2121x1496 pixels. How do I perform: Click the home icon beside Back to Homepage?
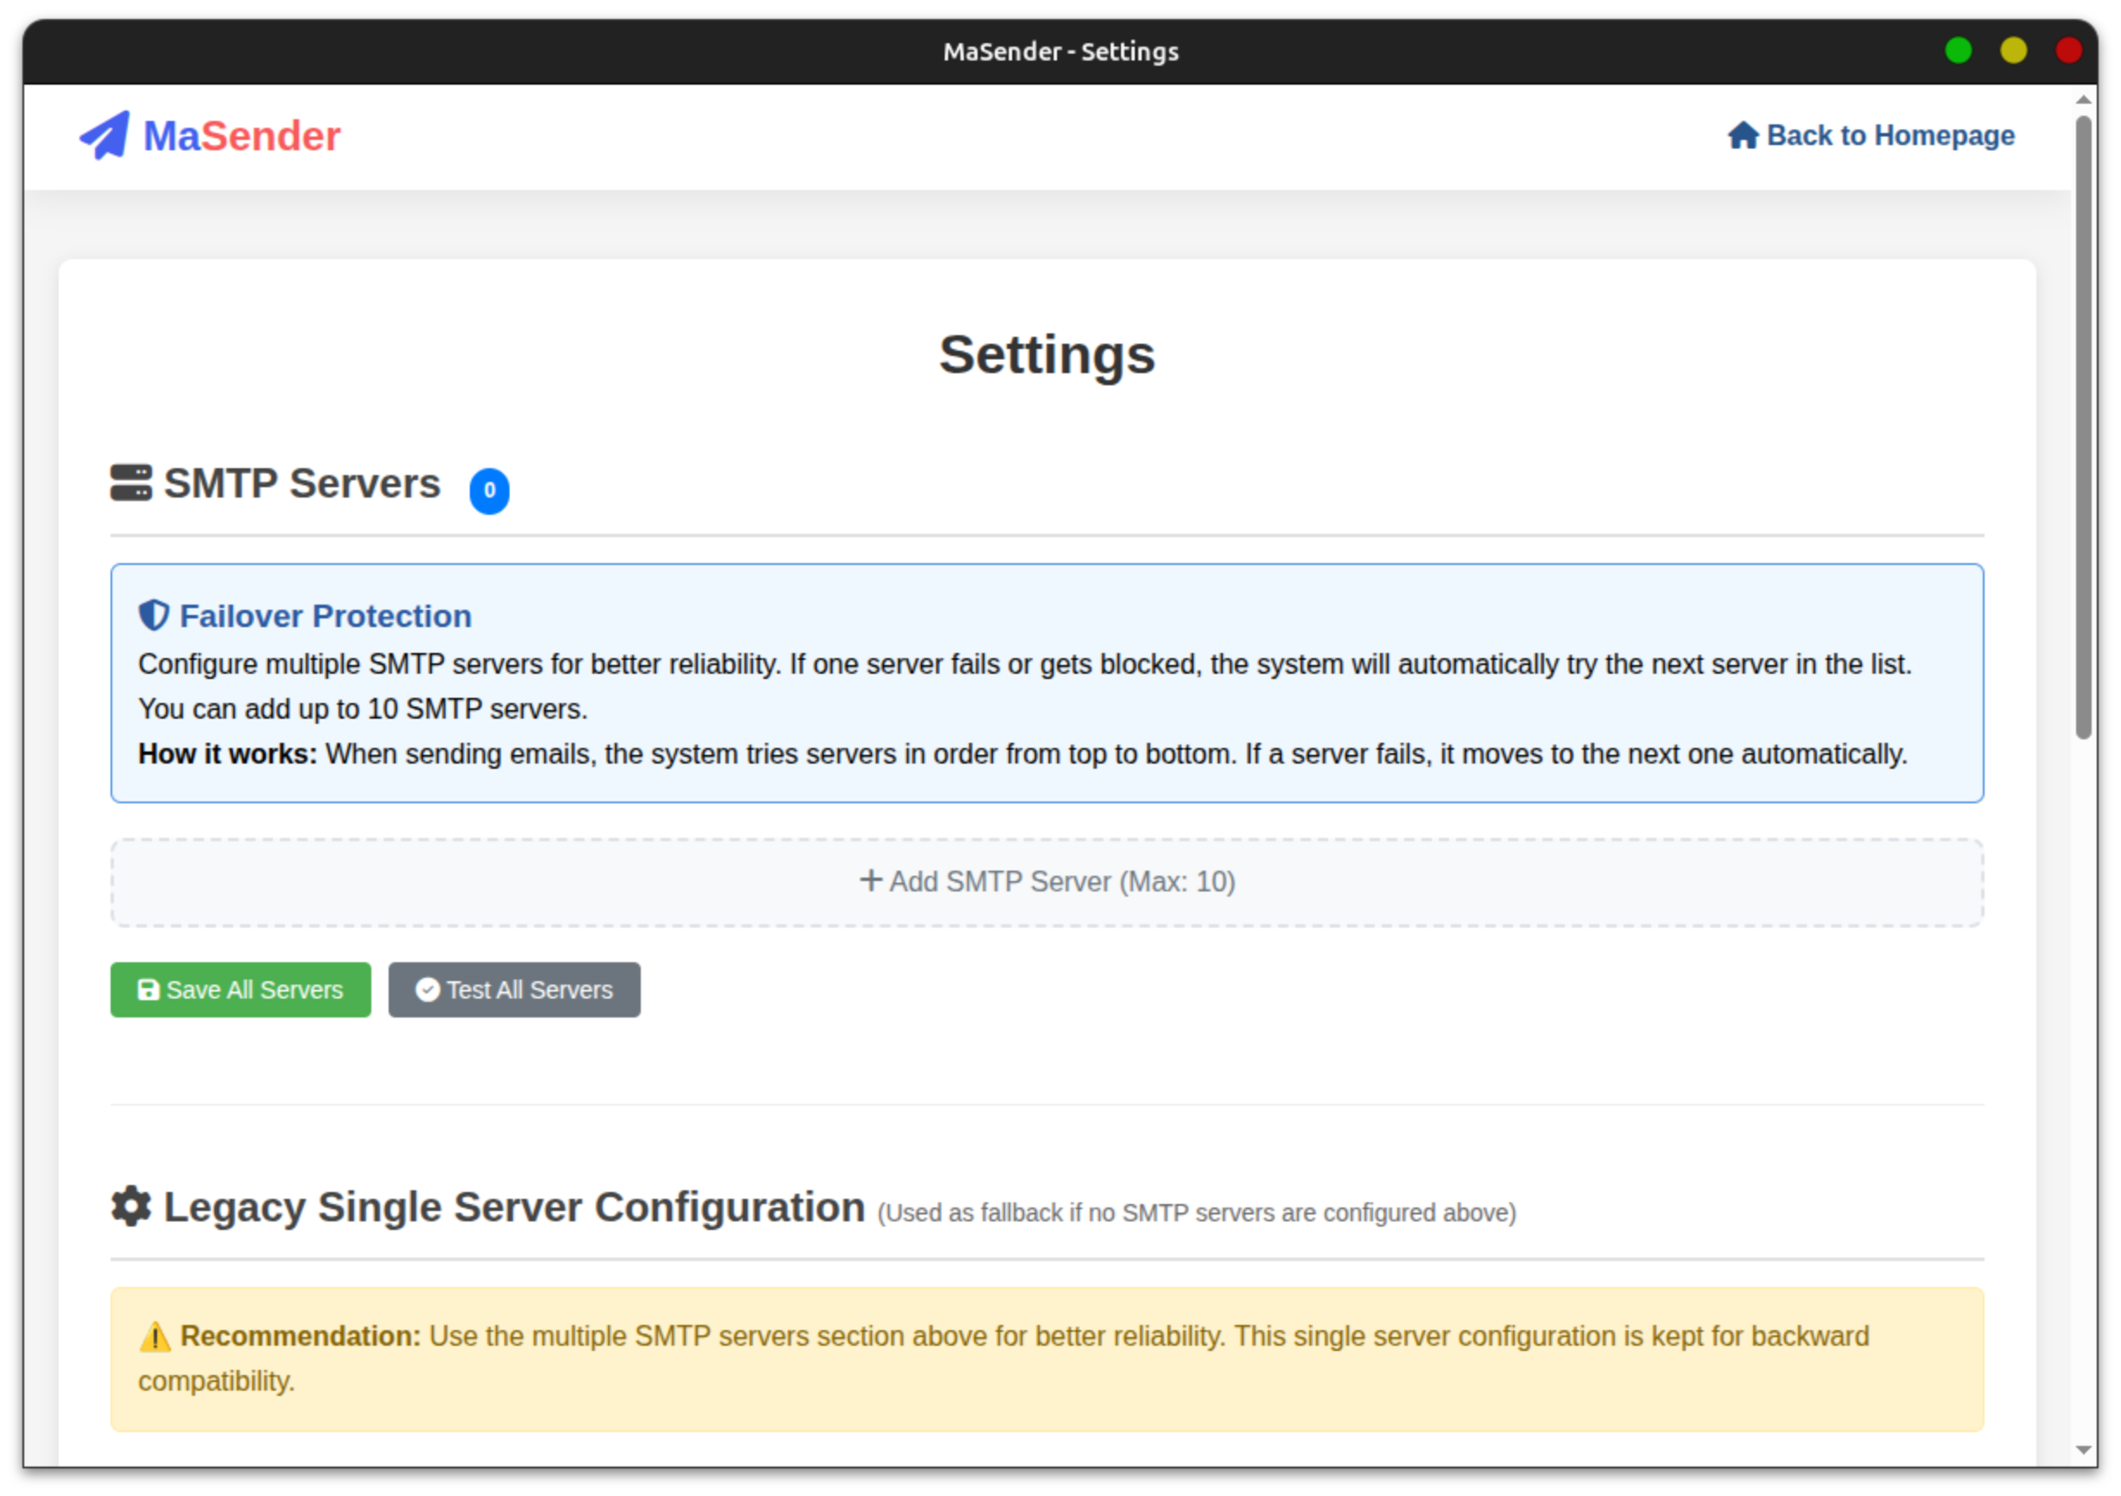(1743, 135)
